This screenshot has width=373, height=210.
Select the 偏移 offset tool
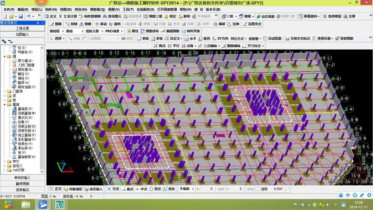219,24
